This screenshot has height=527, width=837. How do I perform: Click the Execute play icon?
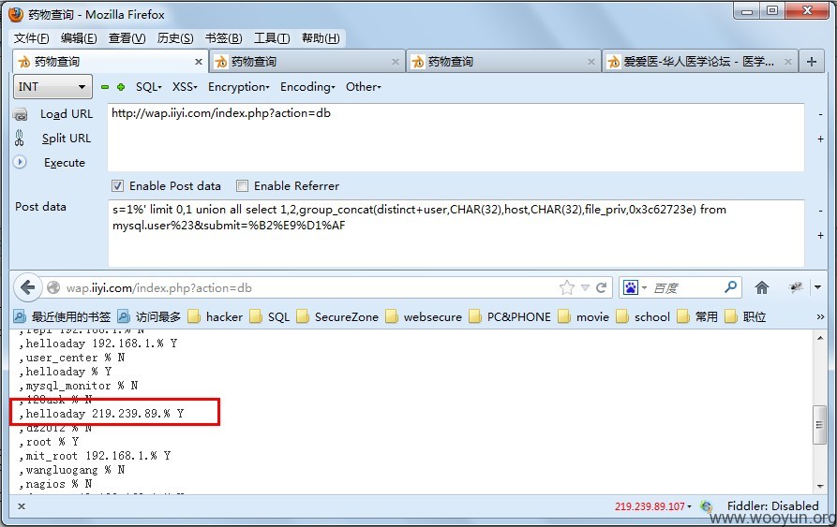tap(20, 162)
